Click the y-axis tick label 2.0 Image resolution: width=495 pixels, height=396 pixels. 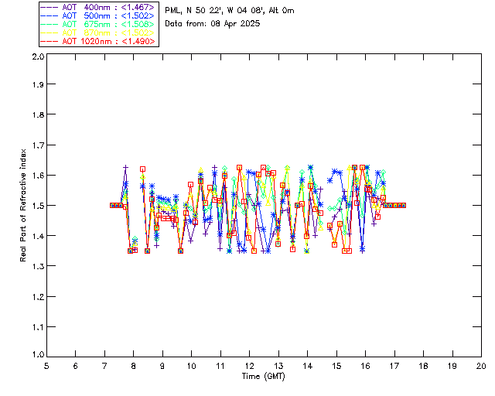pos(38,56)
